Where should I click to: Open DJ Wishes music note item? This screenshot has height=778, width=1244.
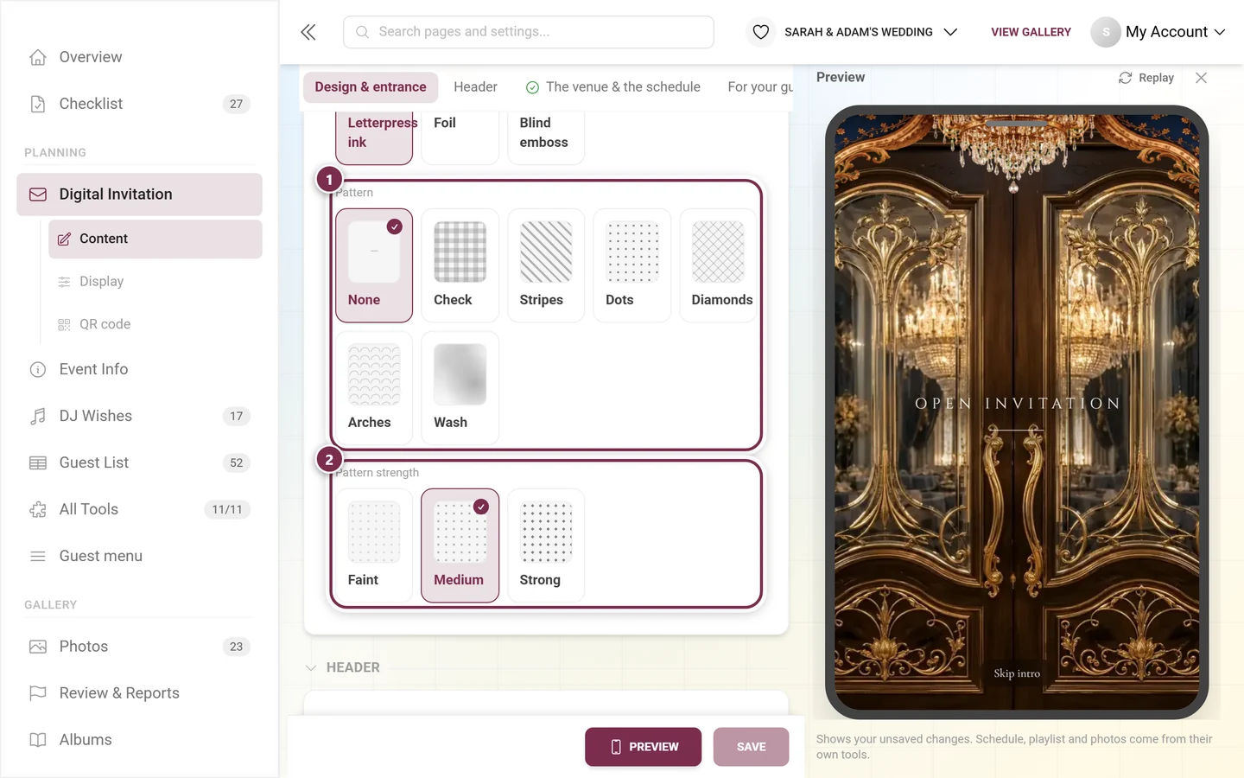139,416
